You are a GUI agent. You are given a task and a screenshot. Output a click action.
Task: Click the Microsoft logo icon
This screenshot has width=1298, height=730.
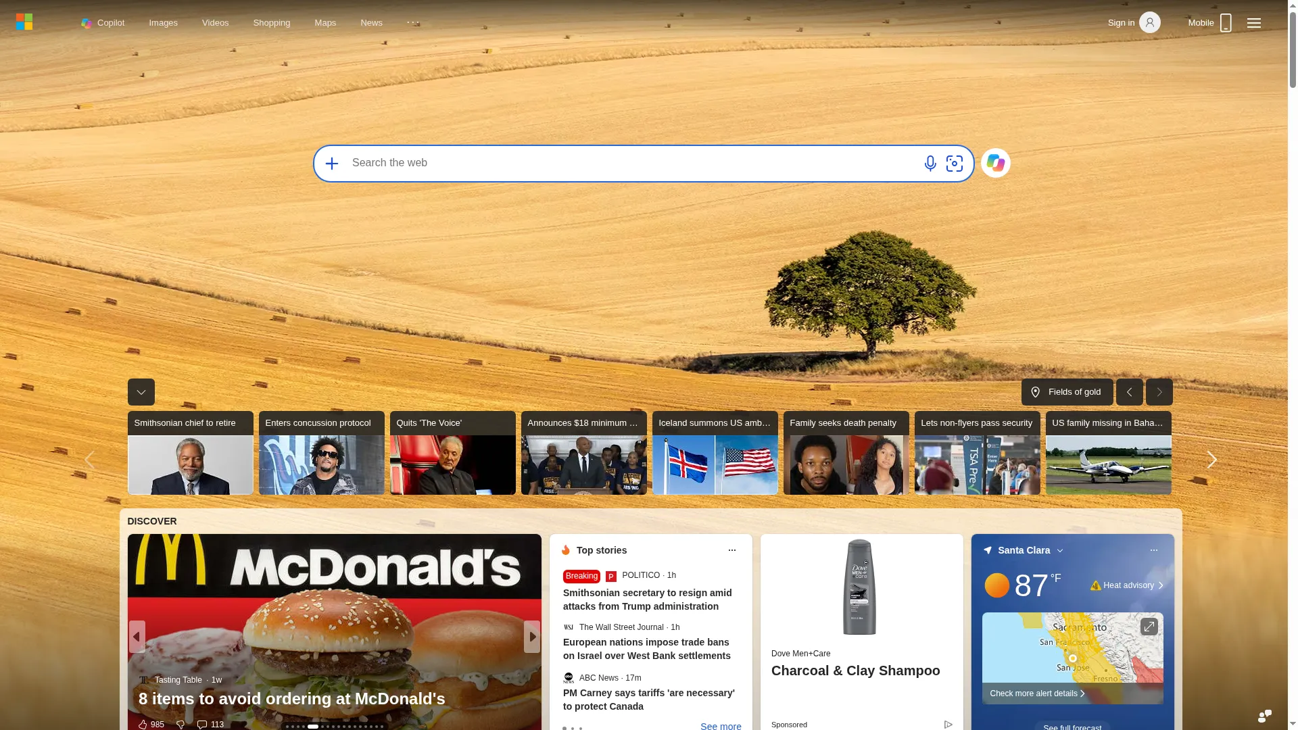tap(24, 22)
